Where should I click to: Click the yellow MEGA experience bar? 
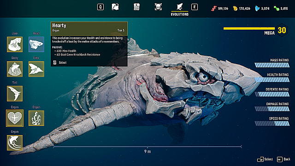249,29
